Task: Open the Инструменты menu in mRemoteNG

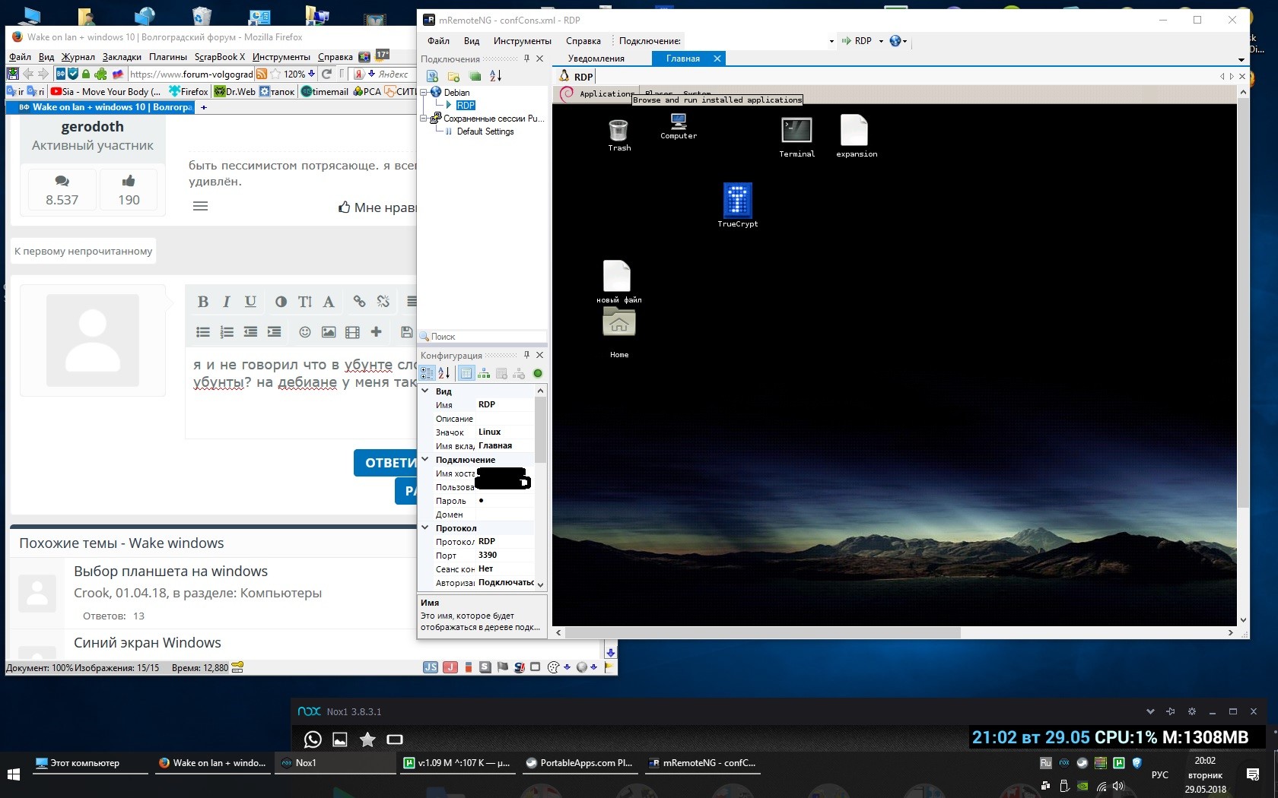Action: [x=522, y=41]
